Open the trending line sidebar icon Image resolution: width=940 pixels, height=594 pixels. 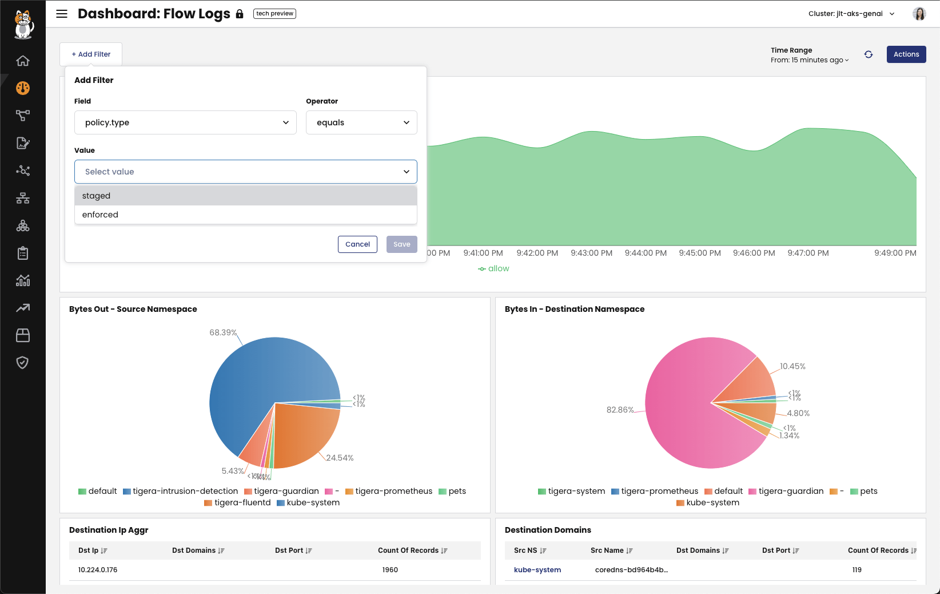23,308
